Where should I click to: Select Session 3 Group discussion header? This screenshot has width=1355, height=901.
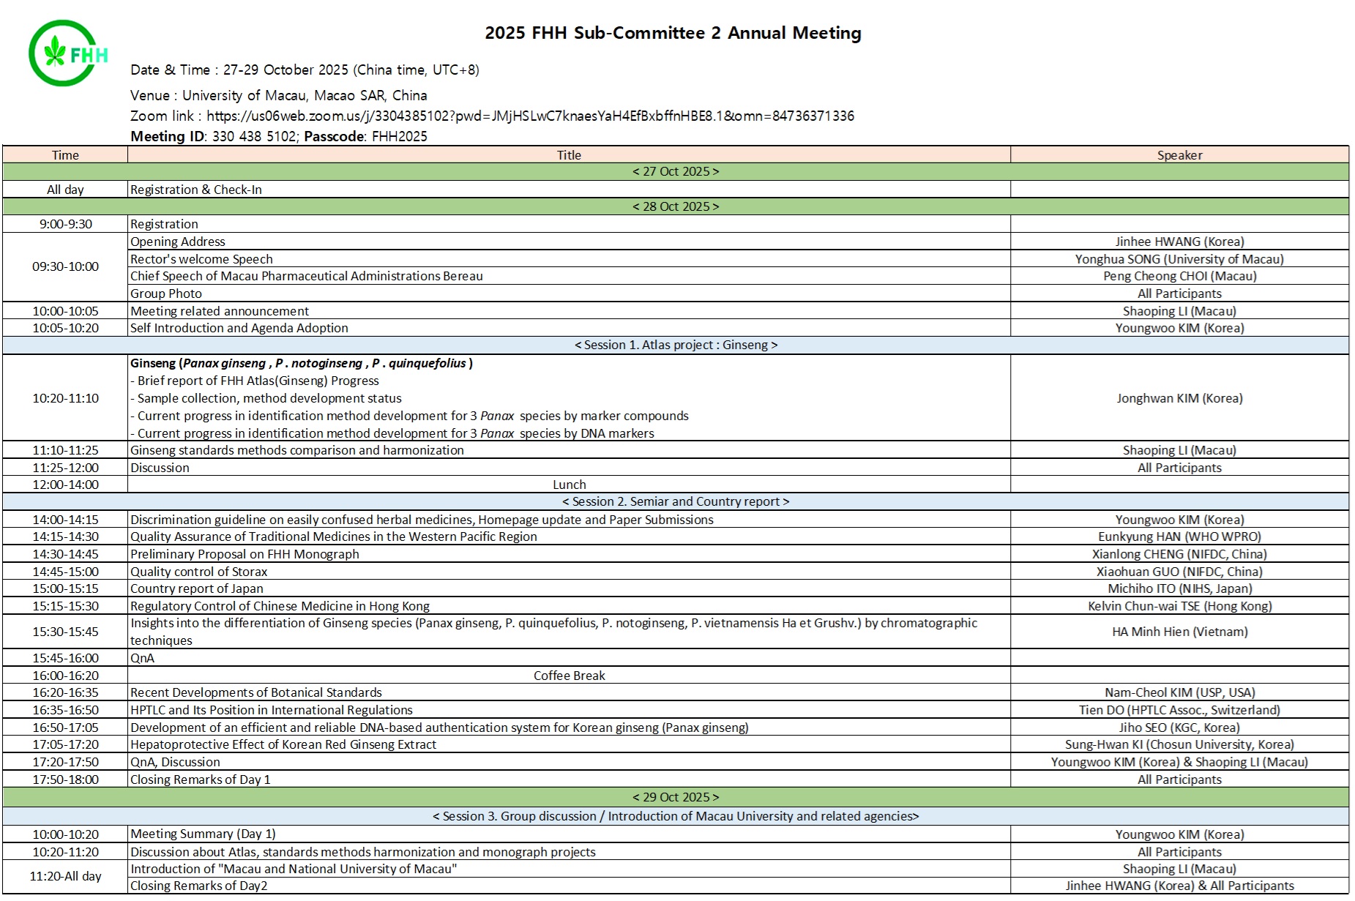click(x=675, y=816)
